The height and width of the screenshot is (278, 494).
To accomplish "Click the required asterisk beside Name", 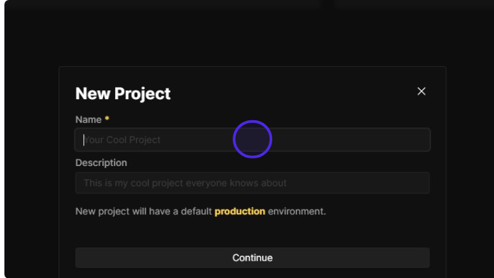I will (107, 120).
